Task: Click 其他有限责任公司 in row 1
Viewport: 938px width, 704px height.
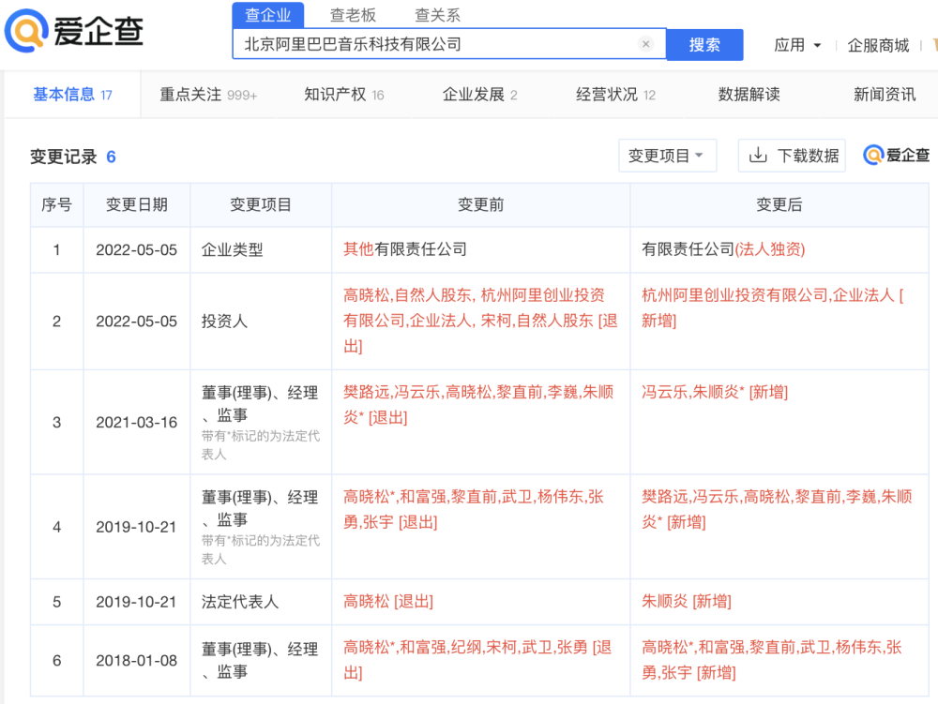Action: 405,249
